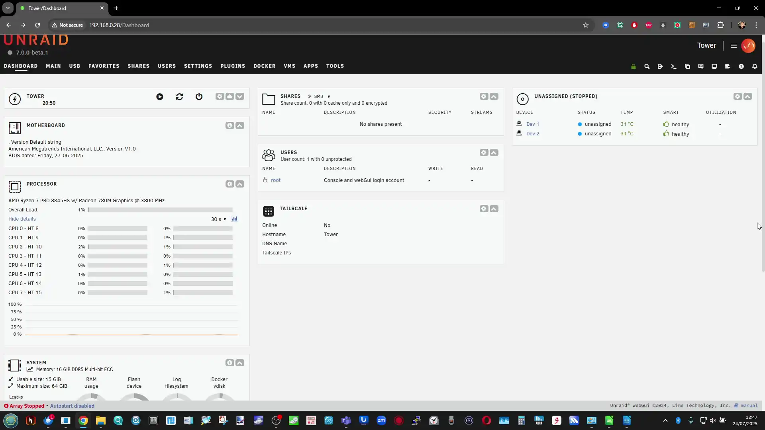
Task: Switch to the Settings tab
Action: [198, 66]
